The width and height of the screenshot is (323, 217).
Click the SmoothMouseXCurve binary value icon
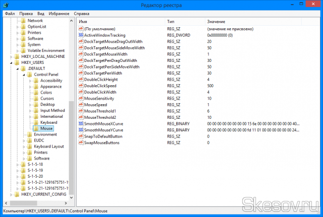tap(81, 123)
